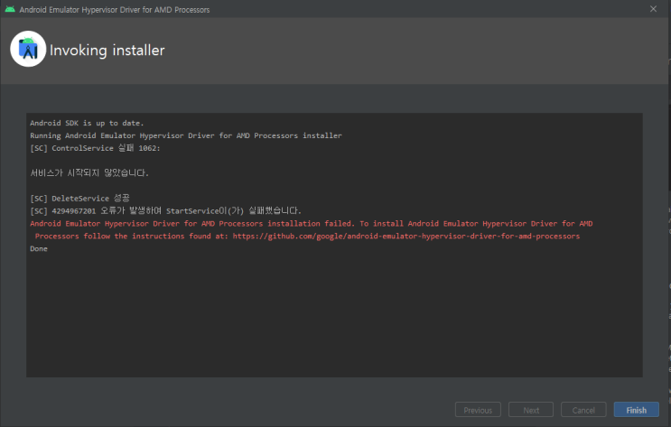
Task: Select the '[SC] 4294967201' StartService error line
Action: (165, 211)
